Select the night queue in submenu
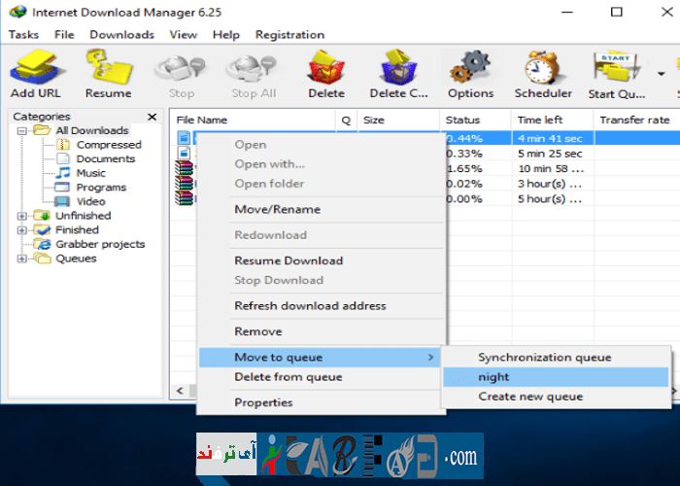 click(493, 377)
